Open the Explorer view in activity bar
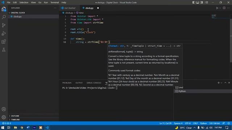Screen dimensions: 232x130 click(4, 9)
